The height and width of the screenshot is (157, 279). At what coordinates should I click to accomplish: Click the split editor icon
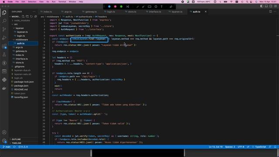click(270, 12)
